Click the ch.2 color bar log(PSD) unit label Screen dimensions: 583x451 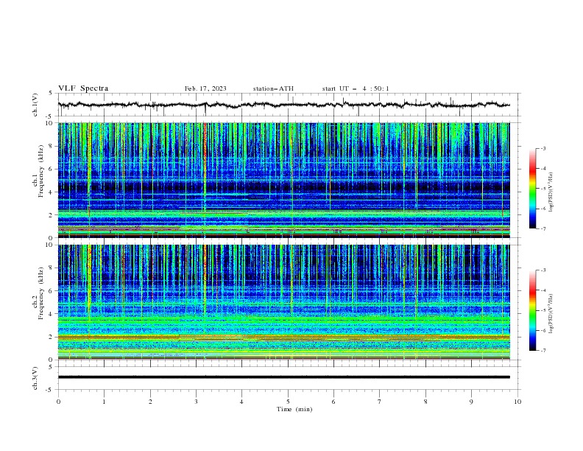pyautogui.click(x=551, y=314)
